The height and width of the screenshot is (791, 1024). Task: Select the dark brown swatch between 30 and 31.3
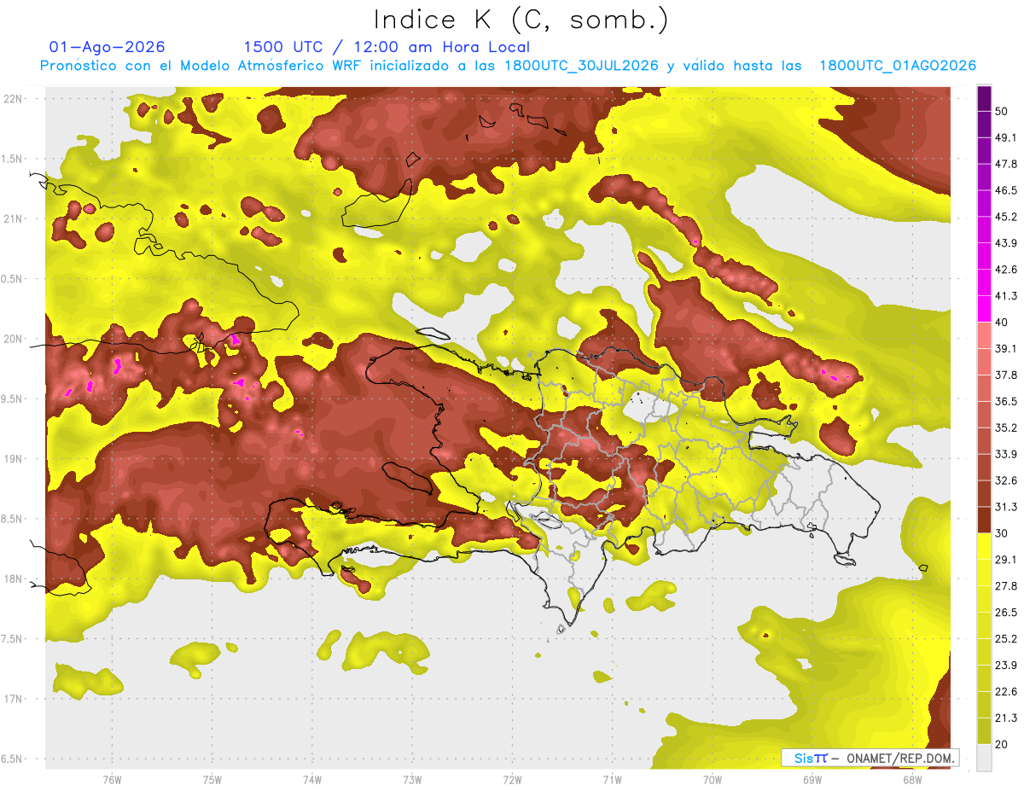(x=984, y=520)
